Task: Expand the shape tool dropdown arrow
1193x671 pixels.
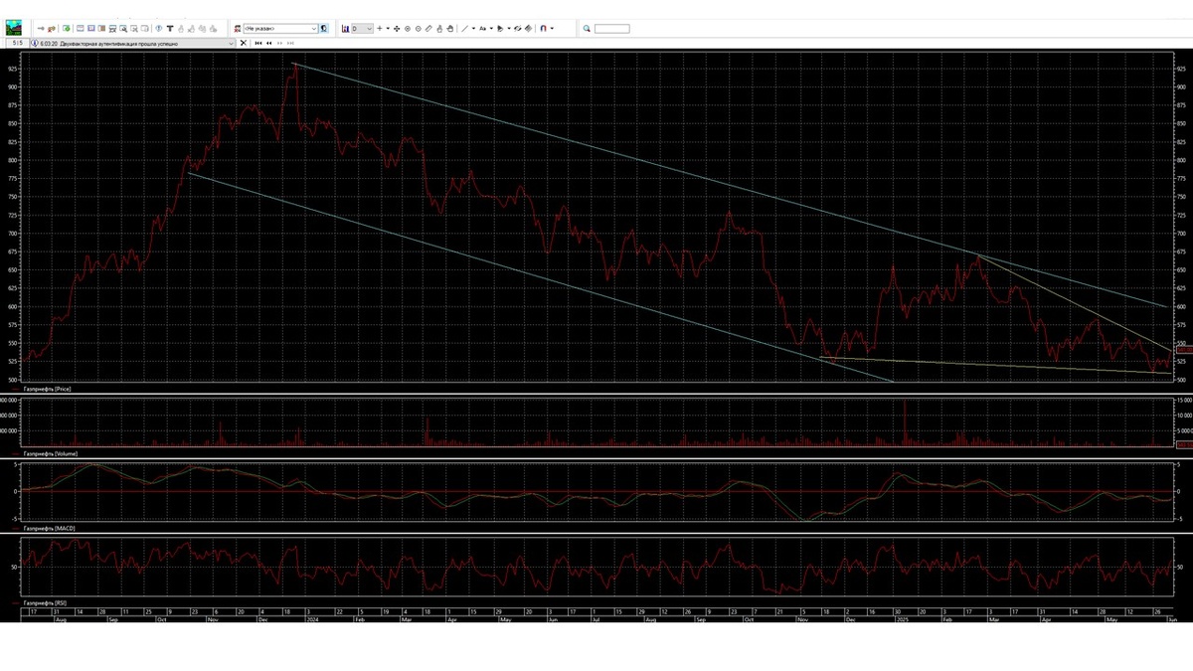Action: pyautogui.click(x=509, y=29)
